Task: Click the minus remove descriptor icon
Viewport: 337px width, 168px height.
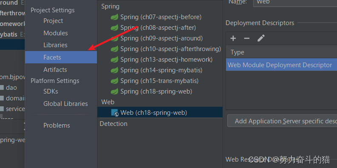Action: (247, 38)
